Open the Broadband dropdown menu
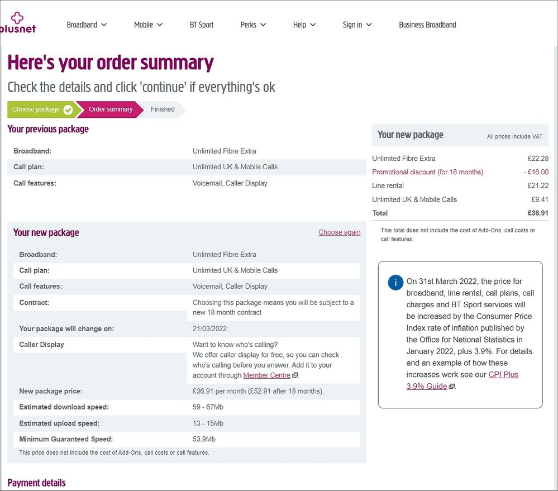558x491 pixels. [x=83, y=25]
